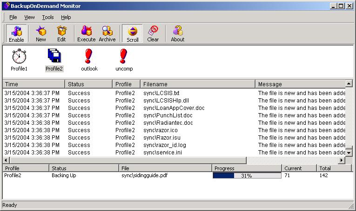Open the View menu

29,17
